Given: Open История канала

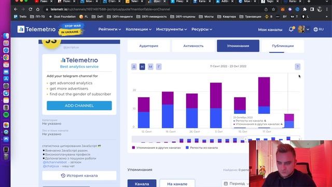Looking at the screenshot, I should click(79, 176).
